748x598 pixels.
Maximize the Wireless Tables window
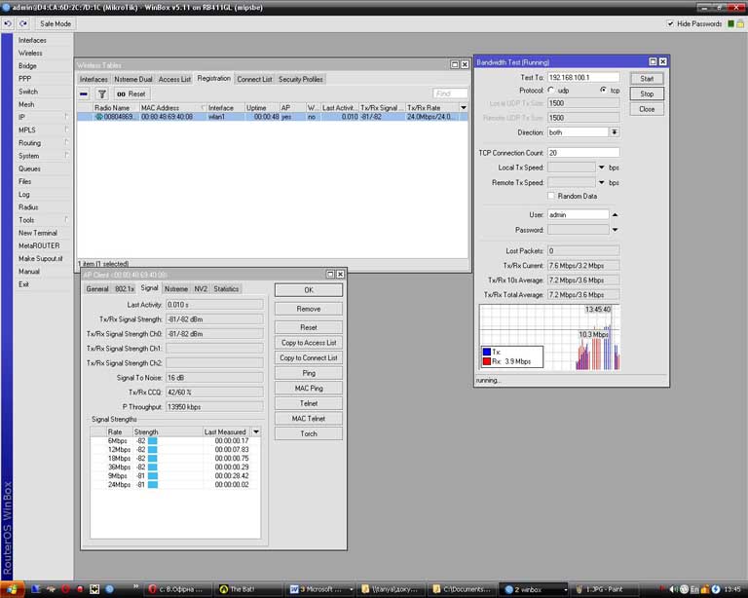click(x=455, y=64)
